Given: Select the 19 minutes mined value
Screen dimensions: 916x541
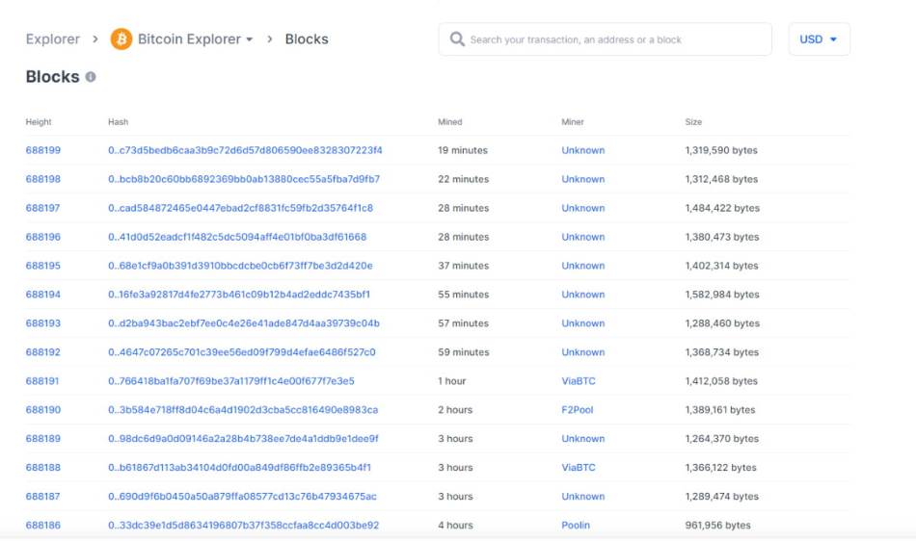Looking at the screenshot, I should (x=463, y=150).
